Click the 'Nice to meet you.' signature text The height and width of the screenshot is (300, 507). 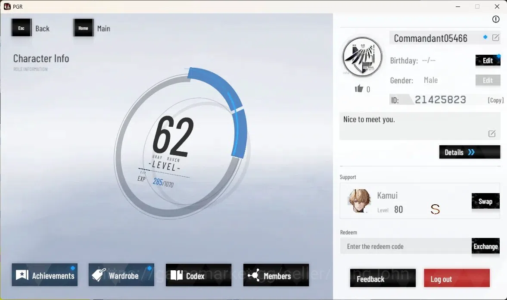click(369, 119)
